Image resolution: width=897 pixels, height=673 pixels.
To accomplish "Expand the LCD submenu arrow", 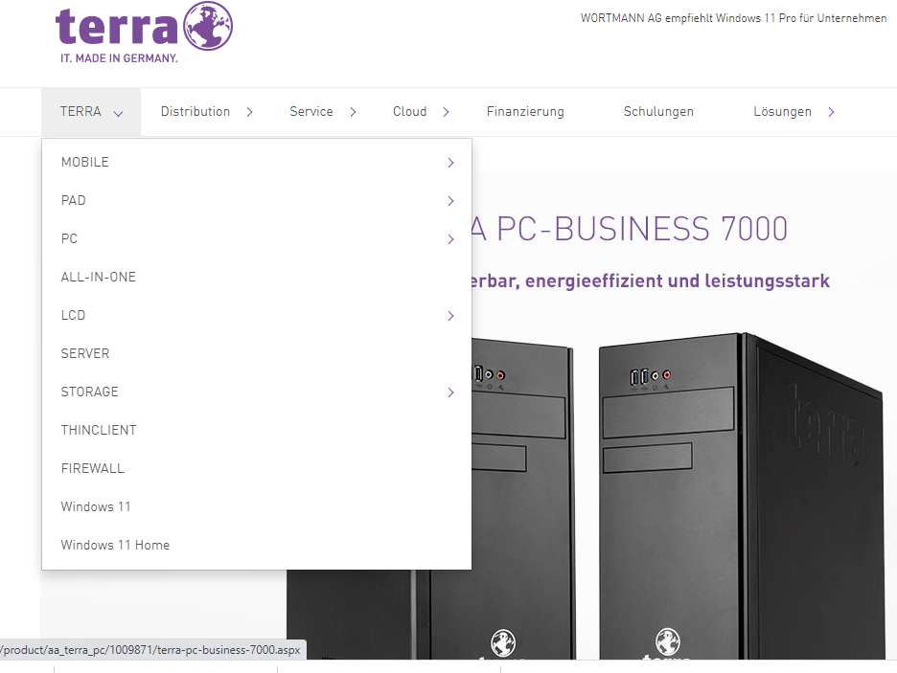I will [450, 316].
